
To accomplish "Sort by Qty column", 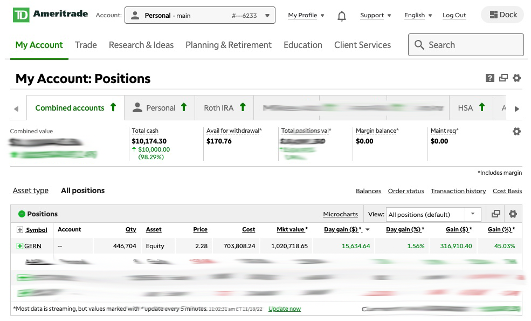I will click(x=130, y=229).
